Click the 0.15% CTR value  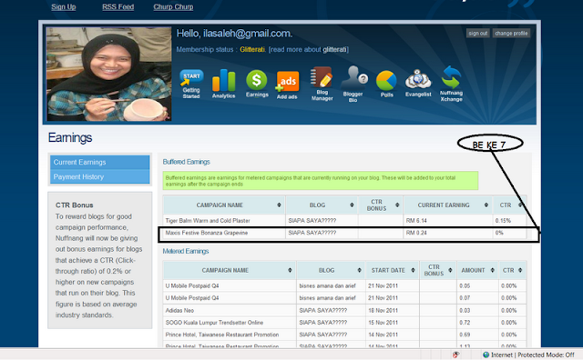(x=503, y=220)
